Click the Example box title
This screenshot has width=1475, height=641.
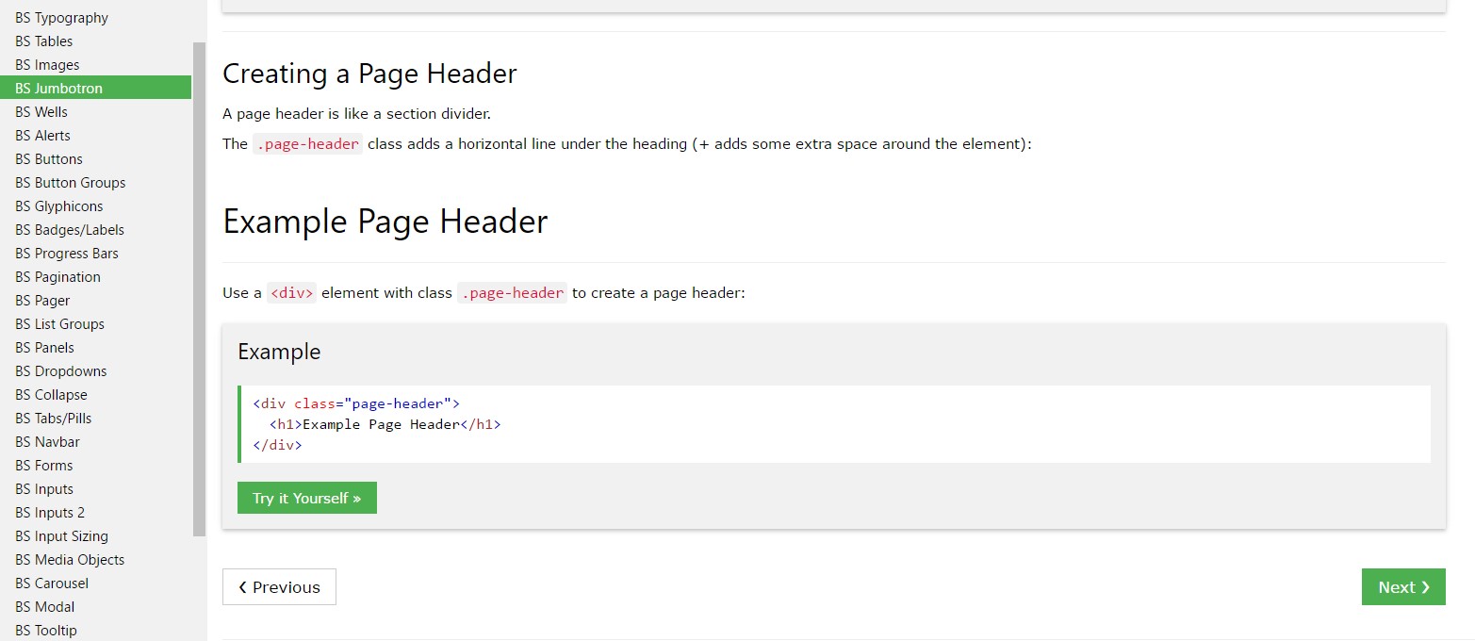(x=279, y=352)
